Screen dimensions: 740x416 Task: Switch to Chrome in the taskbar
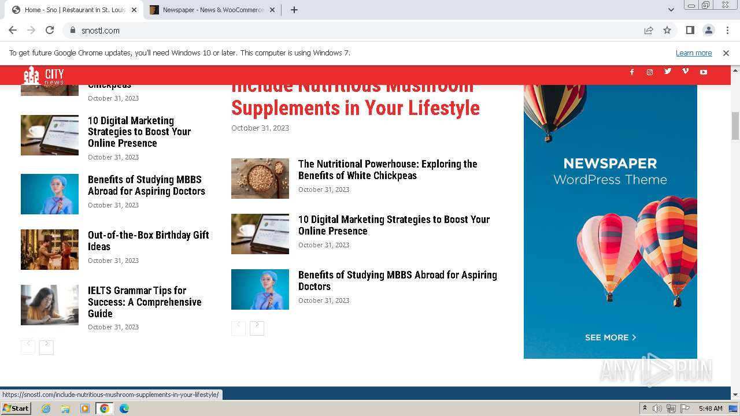[105, 408]
